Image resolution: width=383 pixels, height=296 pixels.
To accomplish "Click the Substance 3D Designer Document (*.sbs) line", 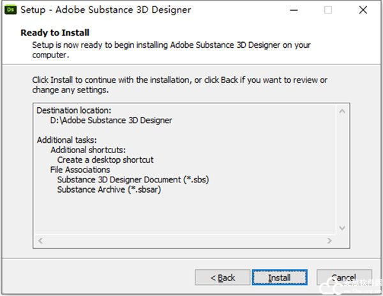I will (x=133, y=179).
